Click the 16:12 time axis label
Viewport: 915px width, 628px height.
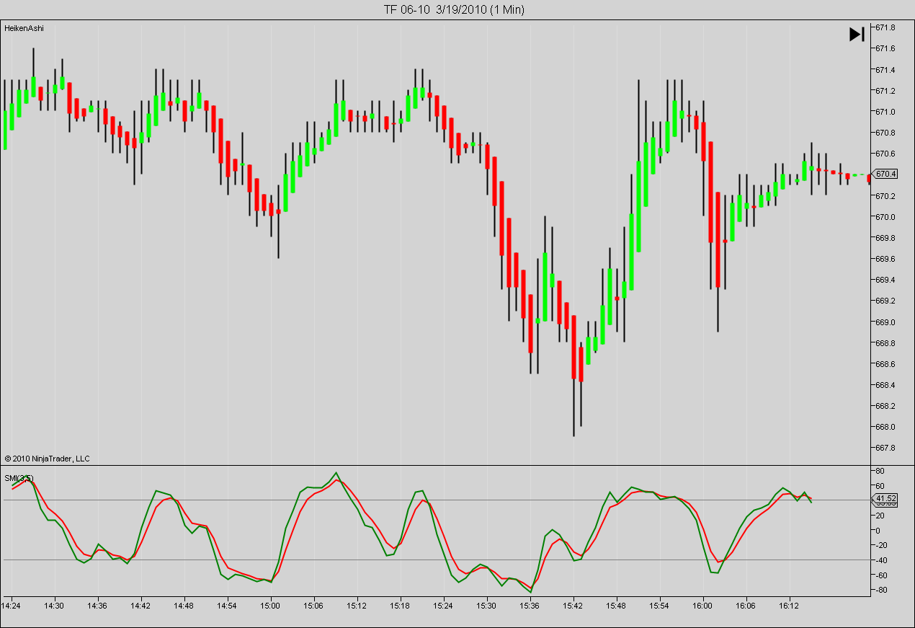tap(790, 606)
